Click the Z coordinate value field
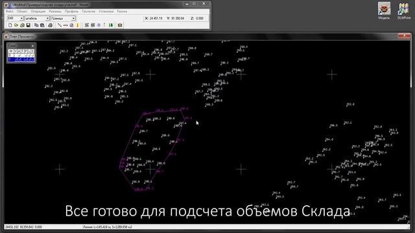The width and height of the screenshot is (415, 233). 200,18
